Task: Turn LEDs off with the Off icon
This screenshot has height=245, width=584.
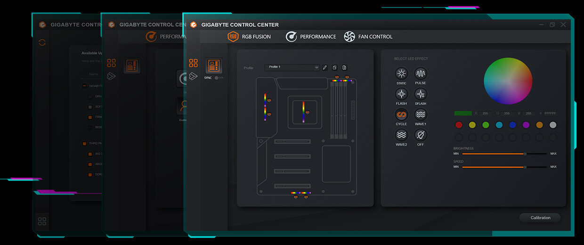Action: point(421,135)
